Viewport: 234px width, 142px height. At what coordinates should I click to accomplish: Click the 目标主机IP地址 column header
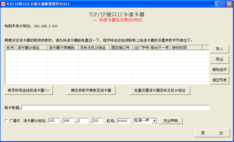(94, 48)
